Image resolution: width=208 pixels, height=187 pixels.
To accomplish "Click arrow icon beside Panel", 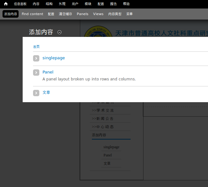I will [36, 73].
